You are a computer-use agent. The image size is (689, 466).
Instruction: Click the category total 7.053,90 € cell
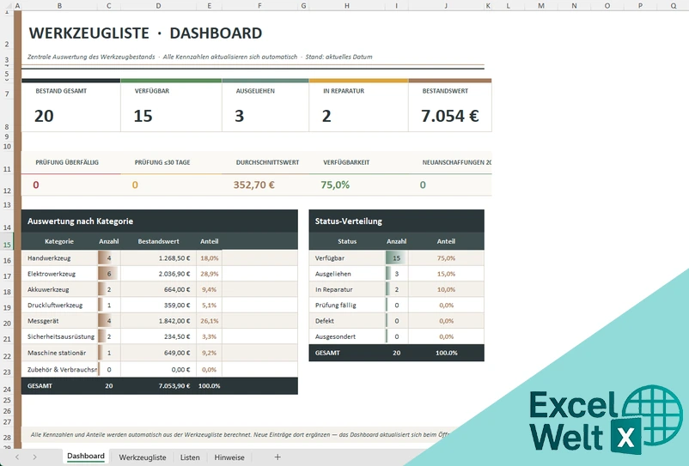click(x=158, y=386)
